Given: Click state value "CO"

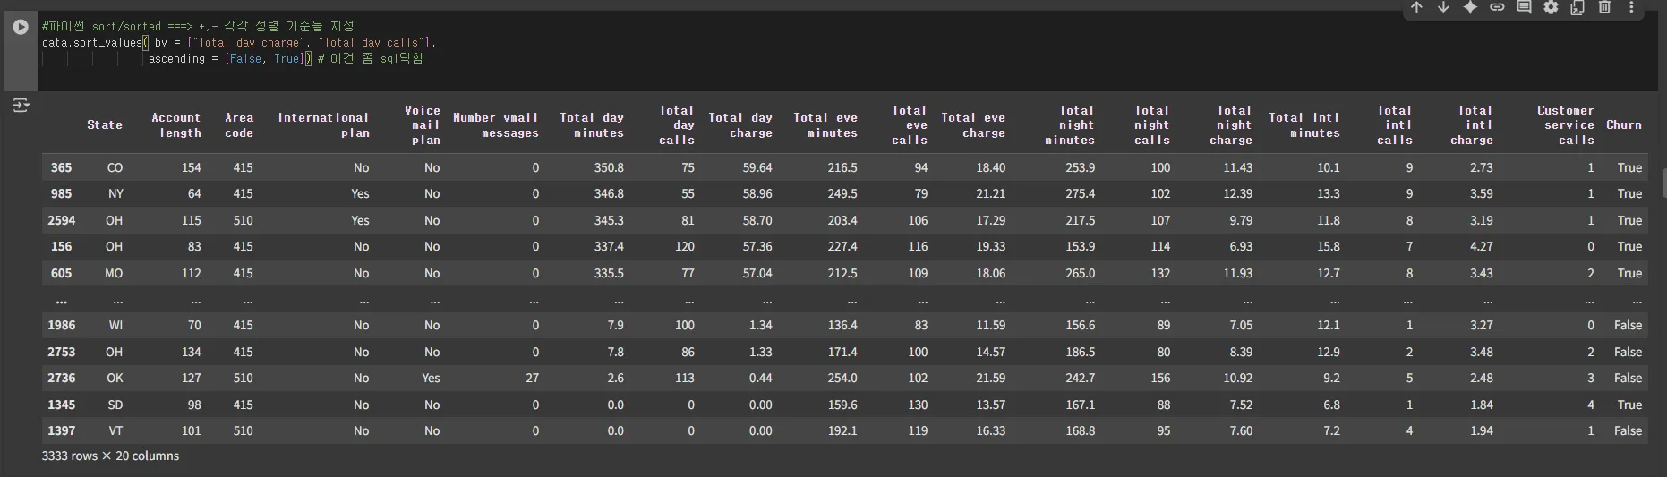Looking at the screenshot, I should (115, 167).
